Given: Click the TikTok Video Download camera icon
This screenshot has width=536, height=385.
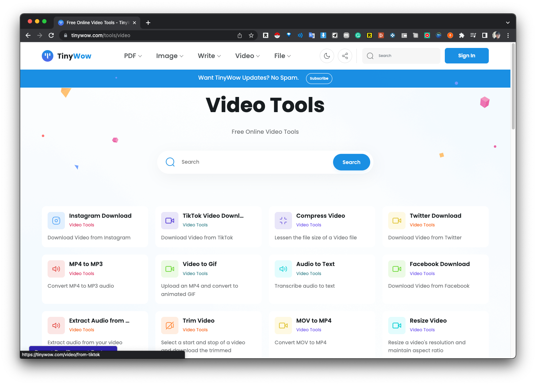Looking at the screenshot, I should point(170,221).
